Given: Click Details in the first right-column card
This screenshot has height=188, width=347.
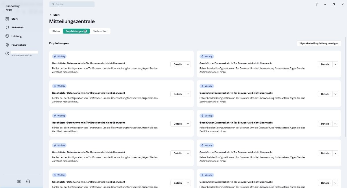Looking at the screenshot, I should tap(325, 64).
